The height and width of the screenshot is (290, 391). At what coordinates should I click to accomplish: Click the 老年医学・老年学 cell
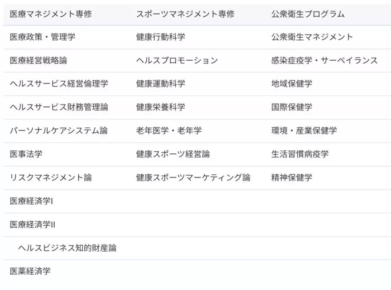click(169, 131)
